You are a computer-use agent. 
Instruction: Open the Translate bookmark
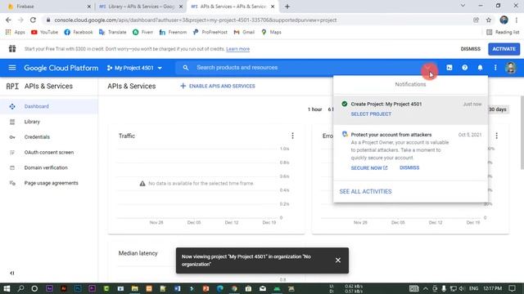pos(113,33)
